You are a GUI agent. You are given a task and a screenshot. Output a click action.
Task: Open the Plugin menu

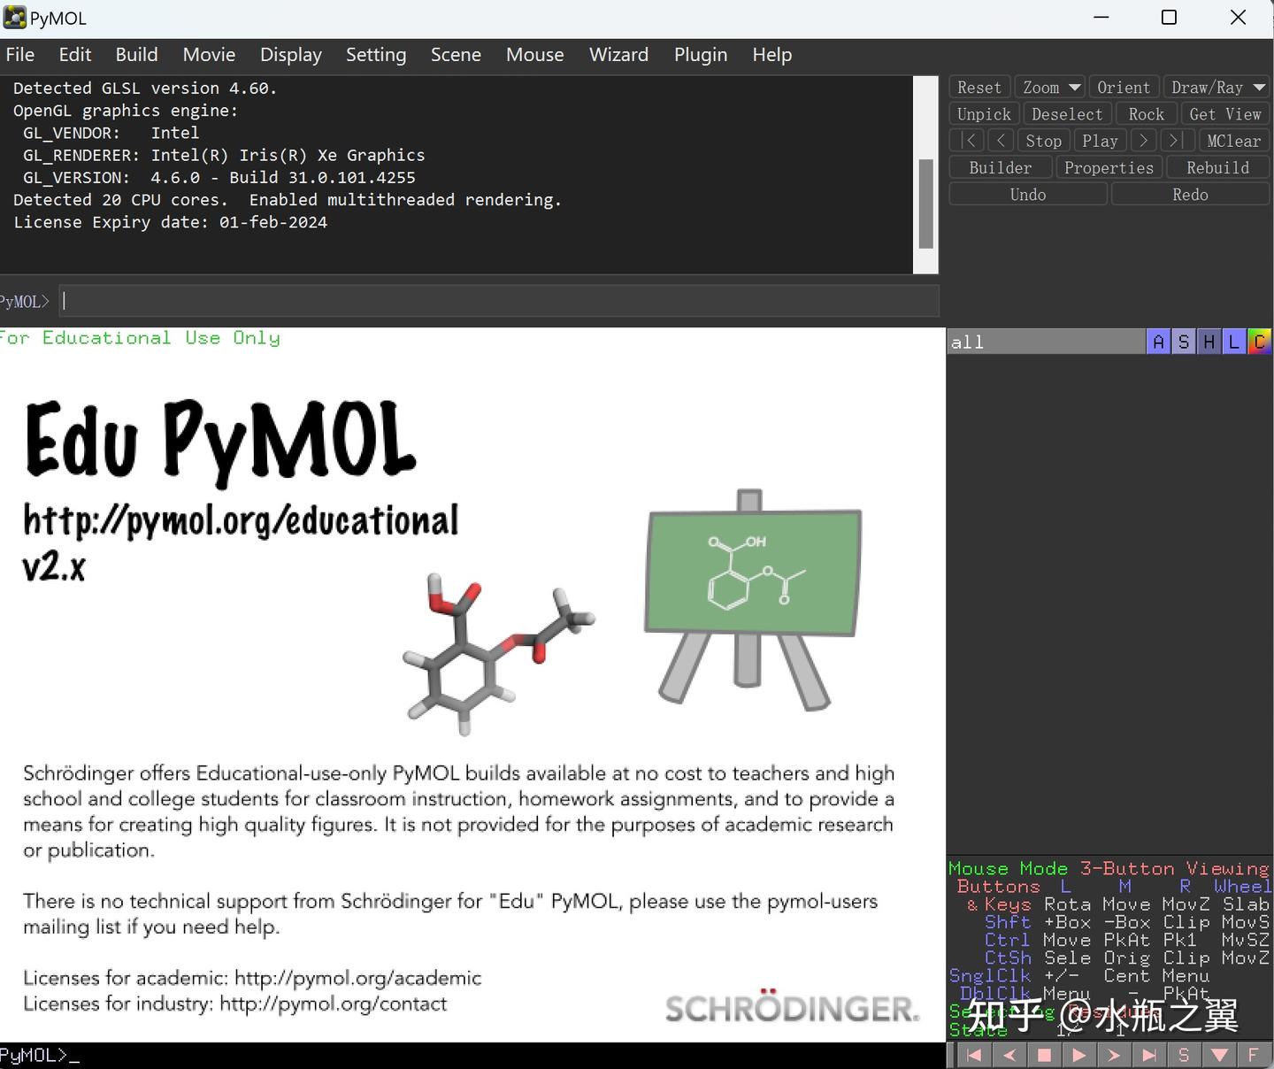pyautogui.click(x=700, y=54)
